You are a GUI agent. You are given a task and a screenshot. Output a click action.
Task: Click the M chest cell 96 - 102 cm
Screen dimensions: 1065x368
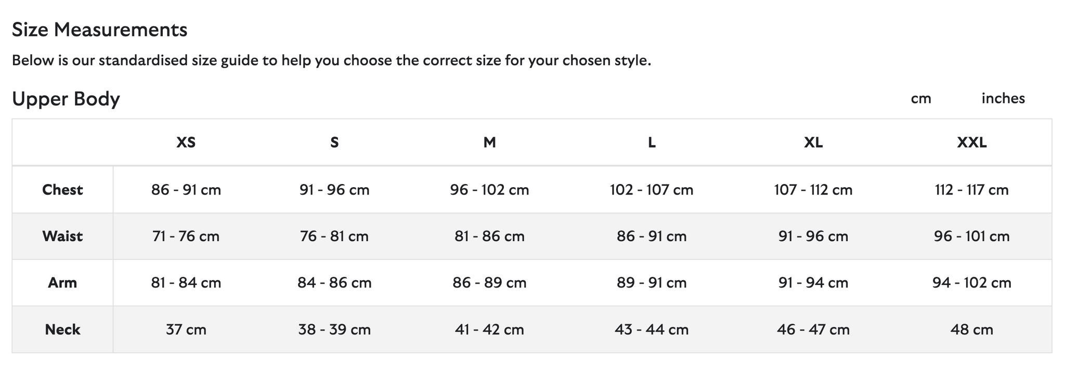(489, 190)
